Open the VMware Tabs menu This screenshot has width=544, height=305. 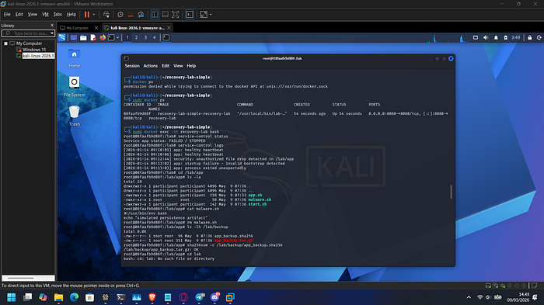tap(58, 15)
